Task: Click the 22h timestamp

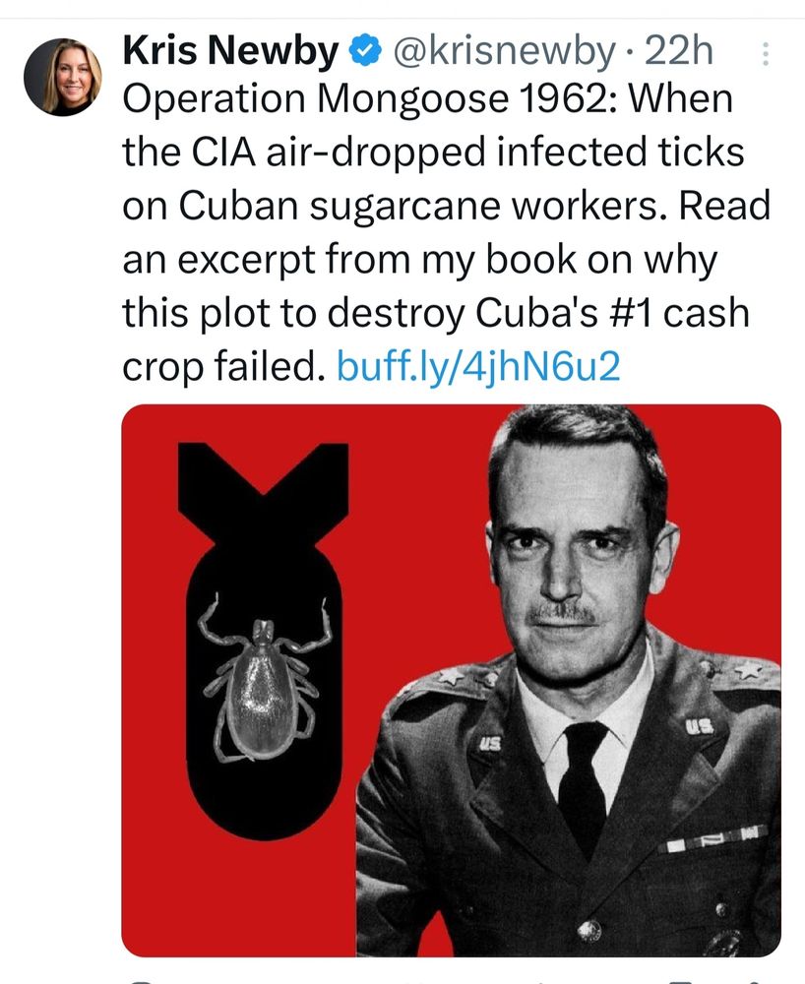Action: (x=679, y=51)
